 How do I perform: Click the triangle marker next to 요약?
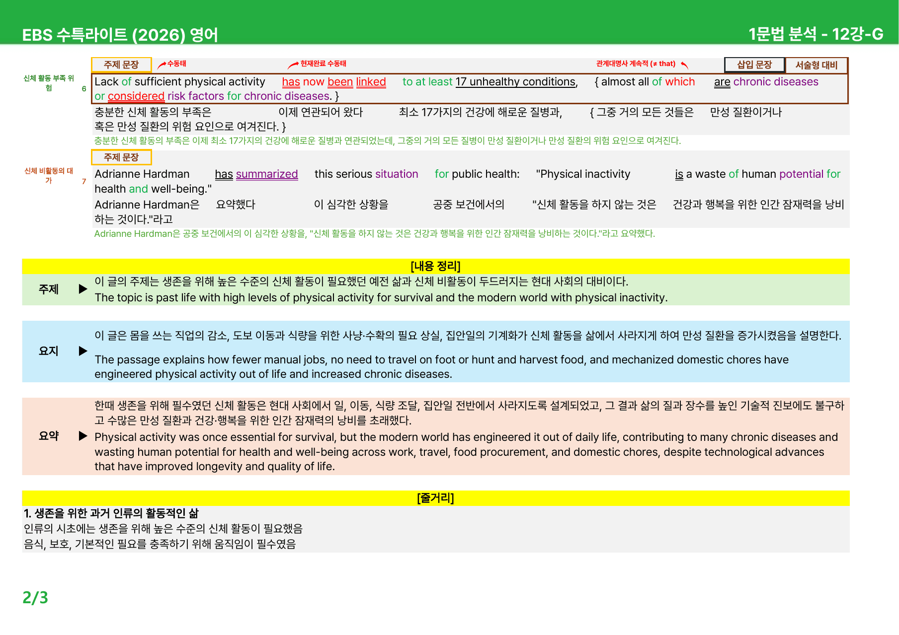pos(83,436)
